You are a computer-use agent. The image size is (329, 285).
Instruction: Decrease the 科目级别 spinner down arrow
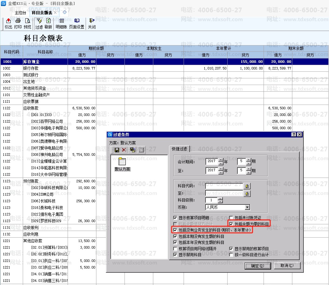[x=220, y=202]
